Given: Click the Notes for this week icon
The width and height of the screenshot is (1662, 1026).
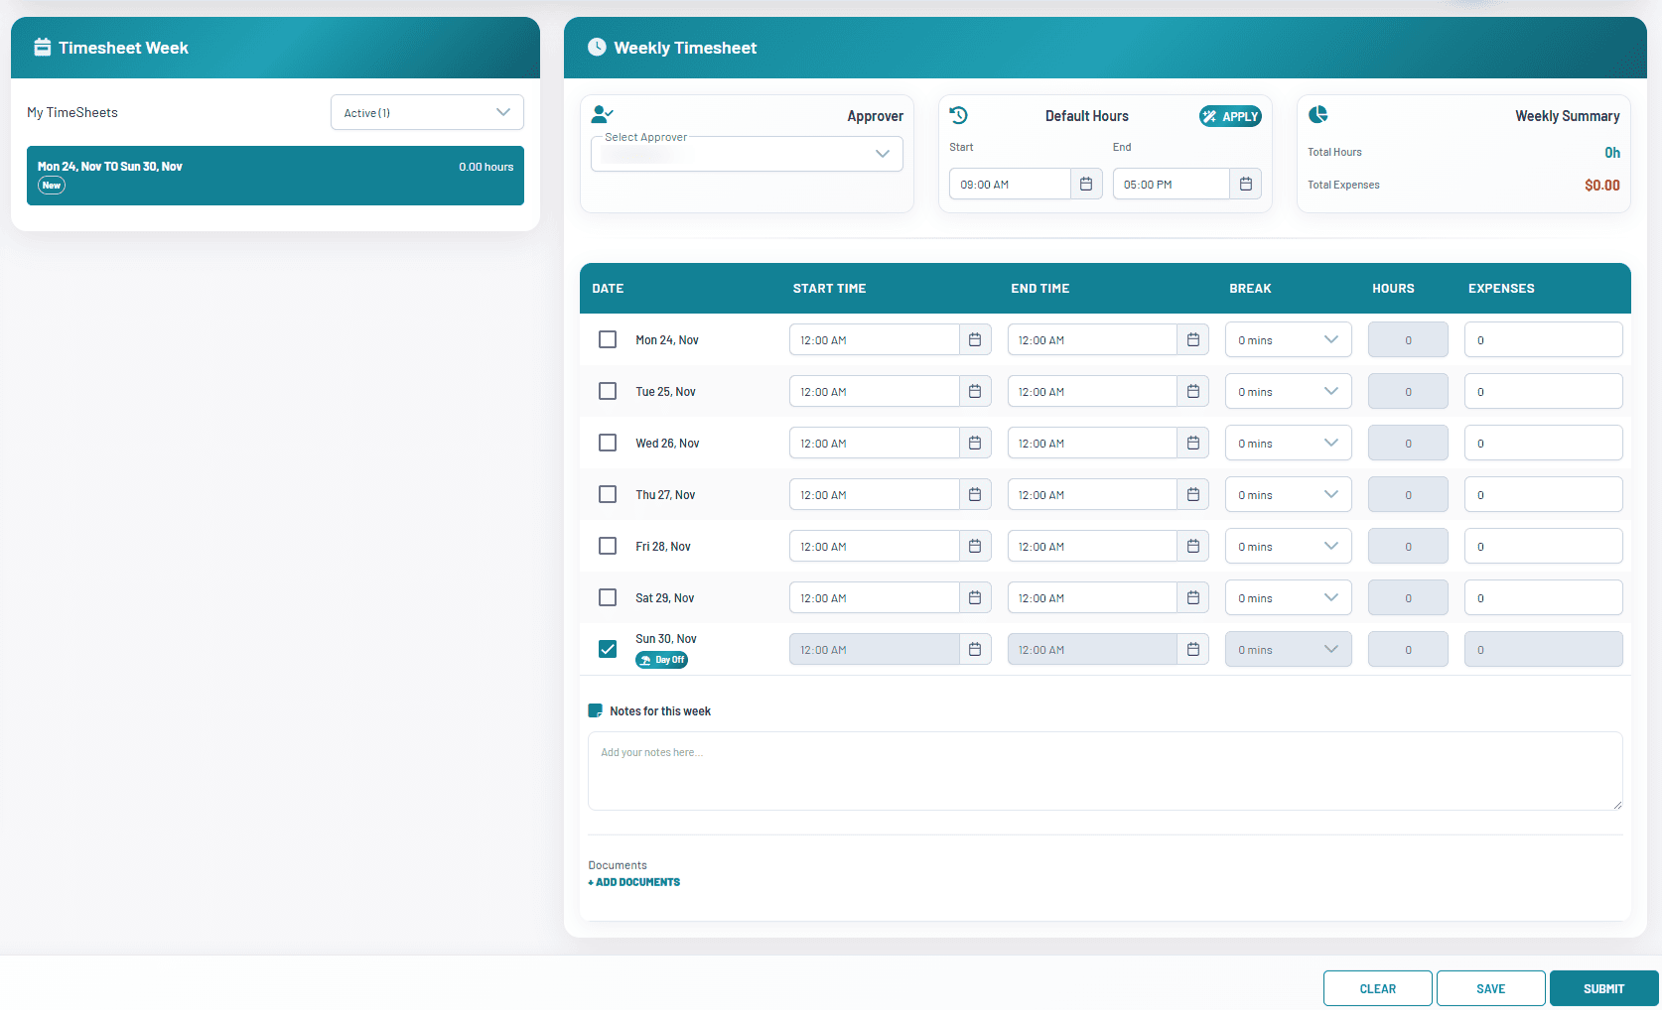Looking at the screenshot, I should pos(596,709).
